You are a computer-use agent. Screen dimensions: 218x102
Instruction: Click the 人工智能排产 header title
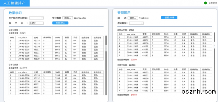14,3
